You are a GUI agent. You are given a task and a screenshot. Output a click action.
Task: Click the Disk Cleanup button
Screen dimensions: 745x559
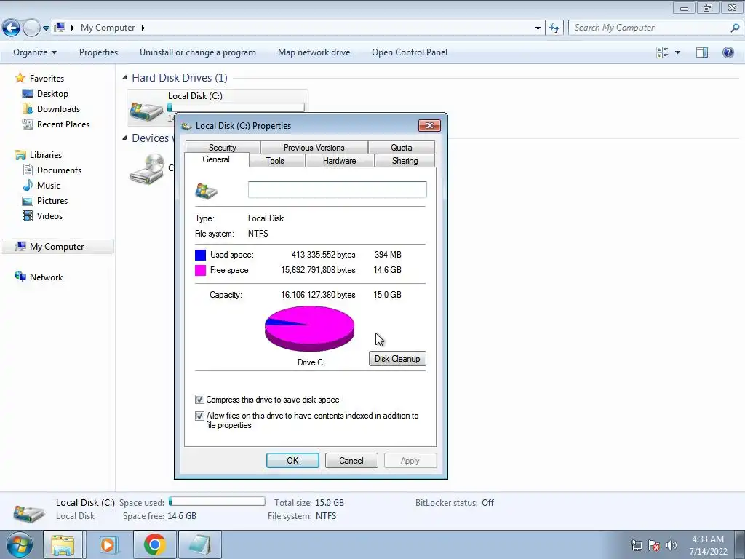pos(397,358)
